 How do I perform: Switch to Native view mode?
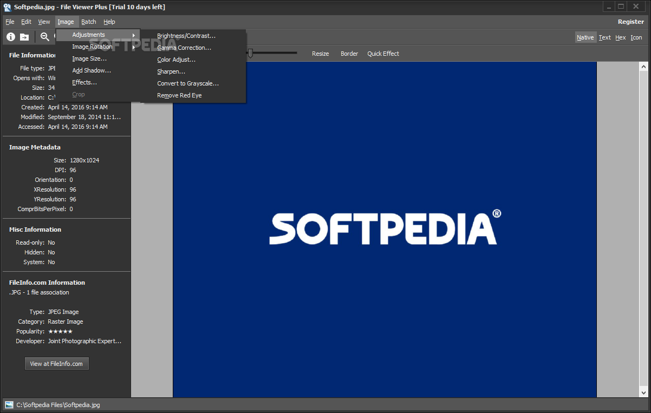click(x=585, y=37)
